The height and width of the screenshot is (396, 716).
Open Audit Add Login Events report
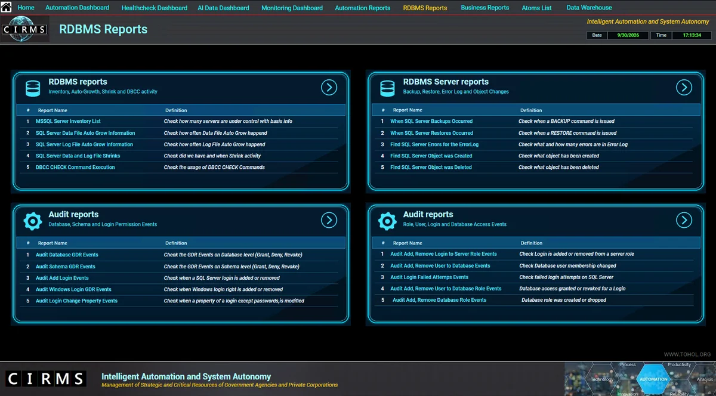click(62, 278)
